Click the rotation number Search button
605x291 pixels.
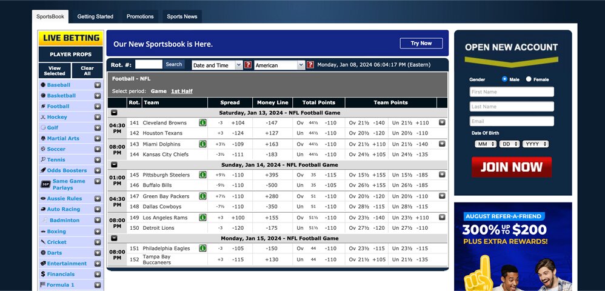[x=174, y=64]
